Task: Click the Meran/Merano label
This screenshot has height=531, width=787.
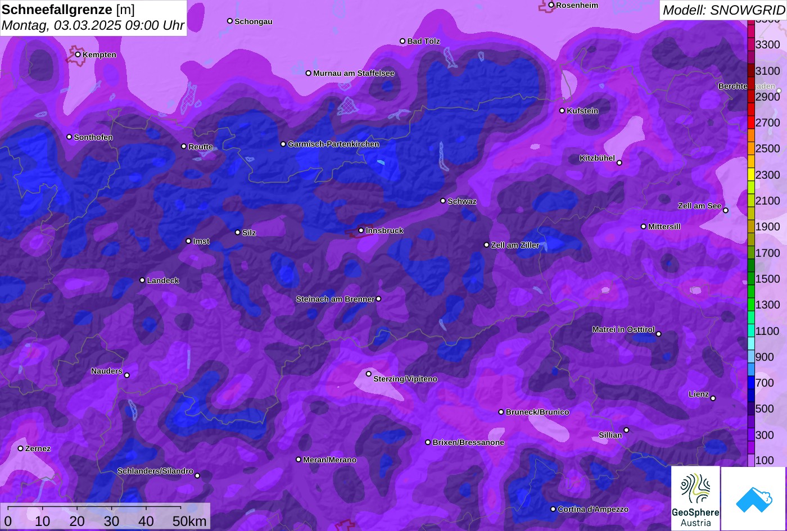Action: (330, 460)
